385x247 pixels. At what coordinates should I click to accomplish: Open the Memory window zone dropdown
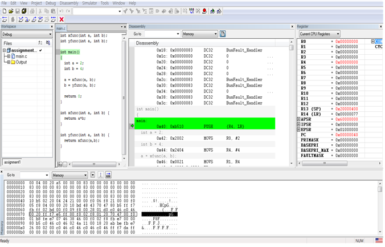tap(85, 175)
